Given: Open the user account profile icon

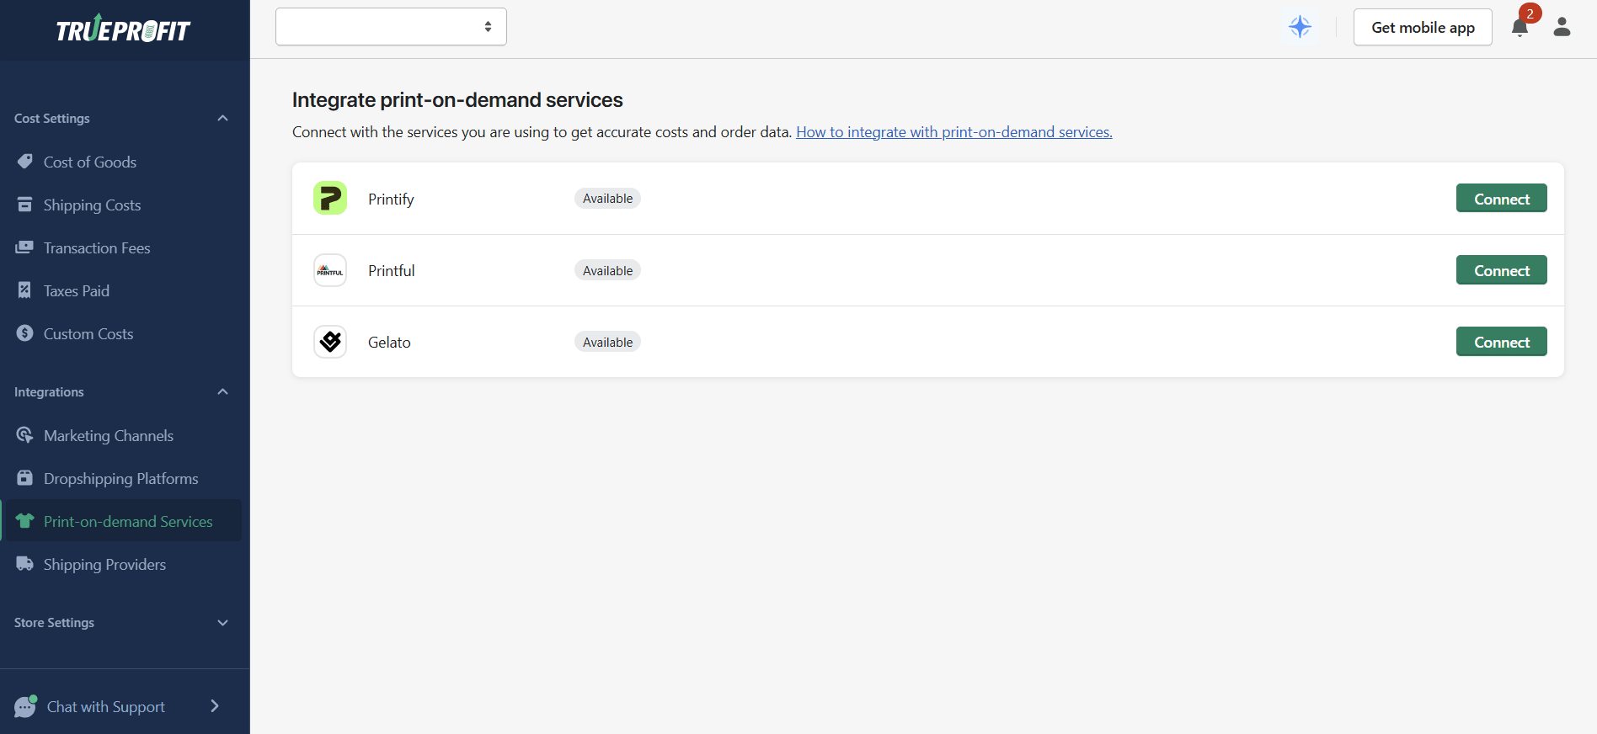Looking at the screenshot, I should (x=1562, y=27).
